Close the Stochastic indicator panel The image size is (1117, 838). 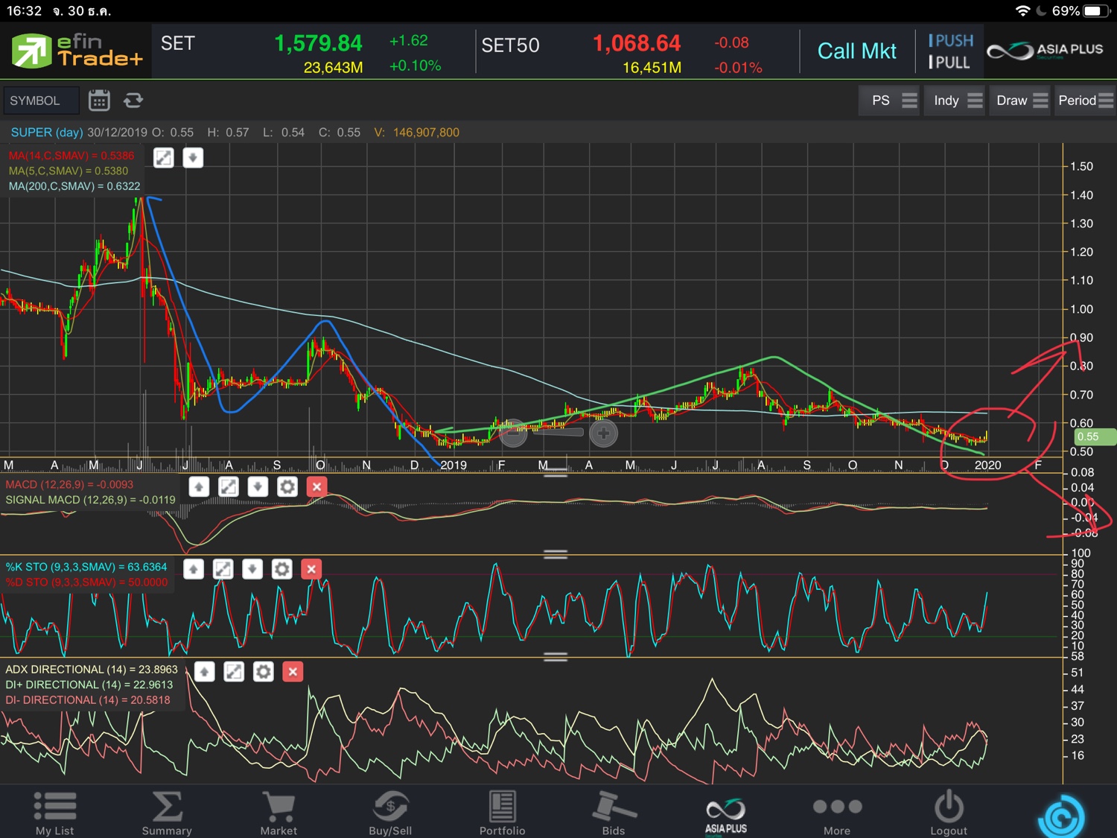[x=311, y=570]
